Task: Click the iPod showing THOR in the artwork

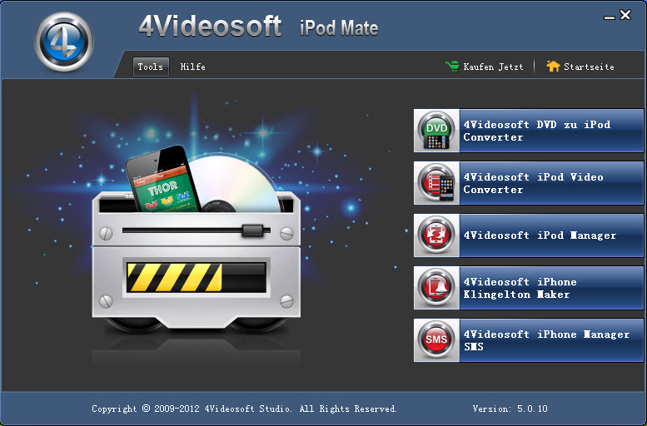Action: [163, 181]
